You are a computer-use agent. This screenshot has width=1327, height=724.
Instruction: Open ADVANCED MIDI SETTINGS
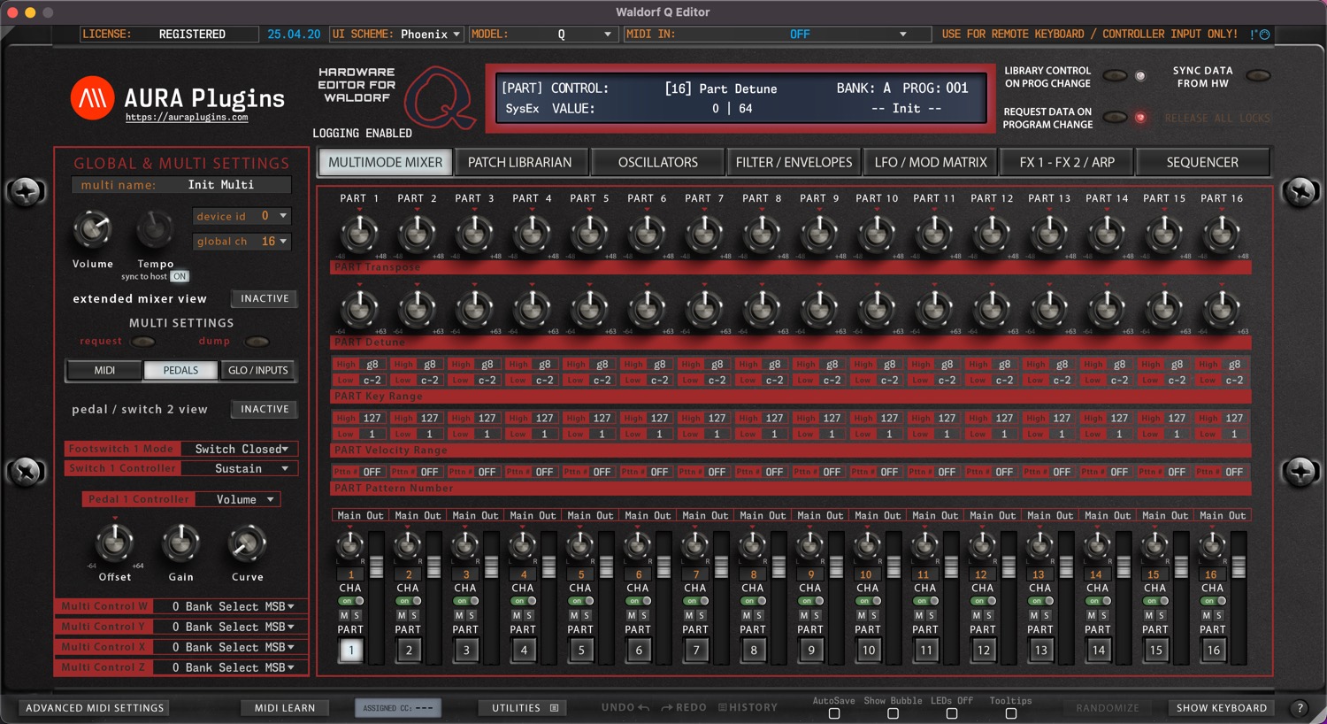[95, 708]
